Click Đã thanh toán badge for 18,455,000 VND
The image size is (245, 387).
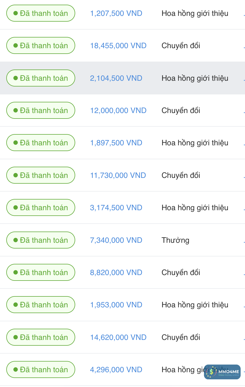pyautogui.click(x=41, y=46)
